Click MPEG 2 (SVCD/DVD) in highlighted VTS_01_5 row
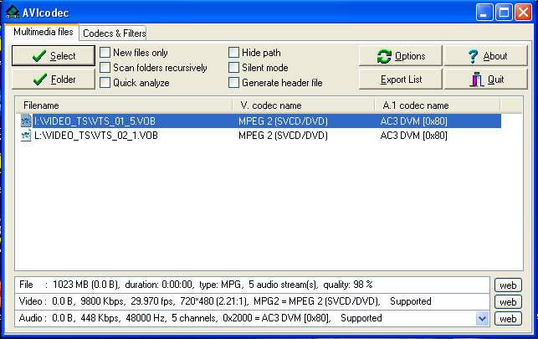 (x=283, y=121)
